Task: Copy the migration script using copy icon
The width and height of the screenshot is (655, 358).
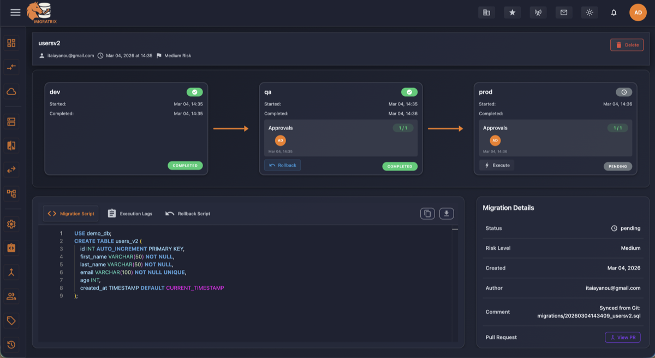Action: point(428,213)
